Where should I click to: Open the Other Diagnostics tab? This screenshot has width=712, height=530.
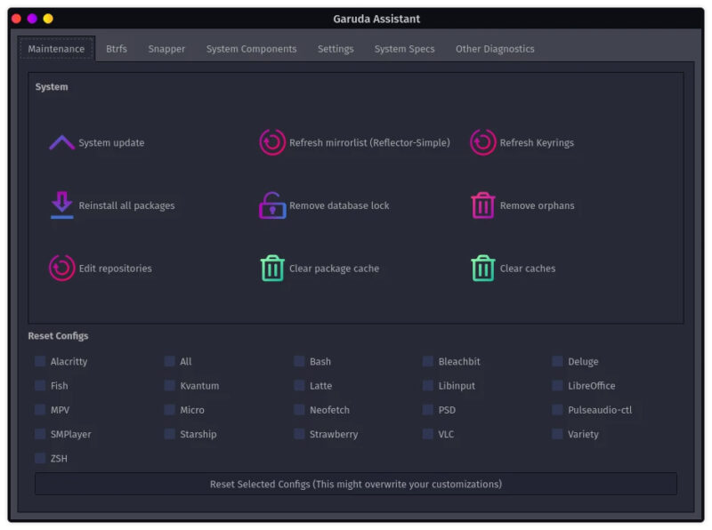[495, 49]
